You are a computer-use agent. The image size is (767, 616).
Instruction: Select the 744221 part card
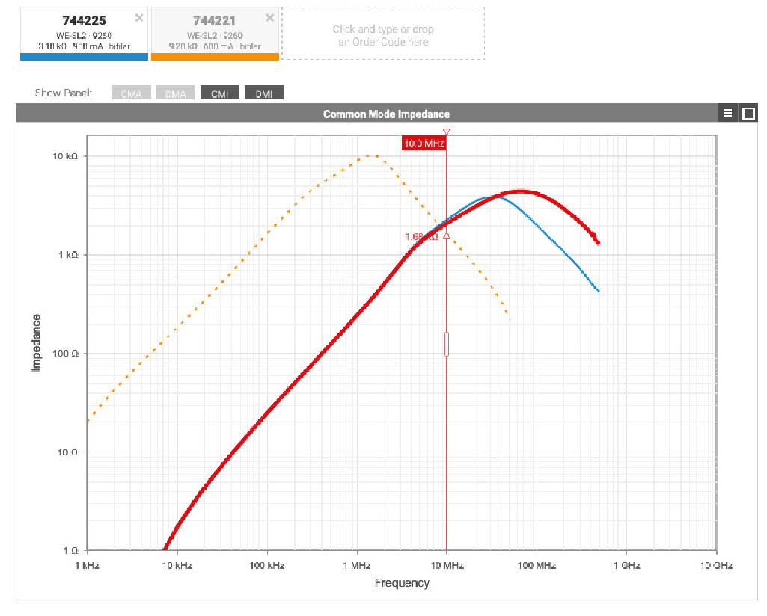[x=214, y=30]
